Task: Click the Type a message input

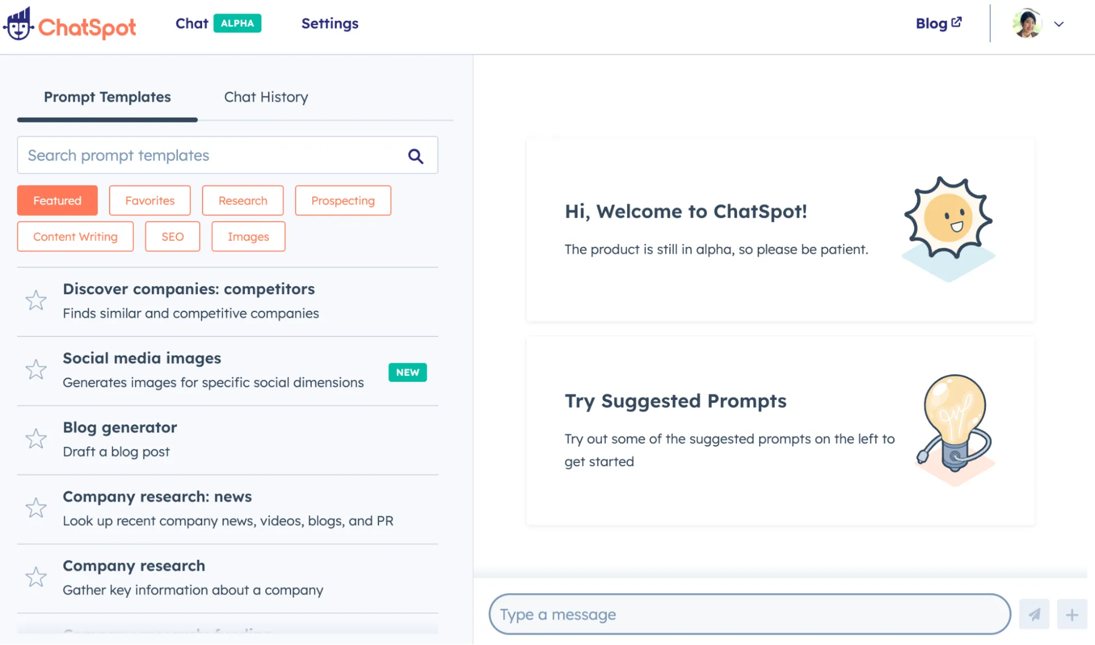Action: tap(749, 614)
